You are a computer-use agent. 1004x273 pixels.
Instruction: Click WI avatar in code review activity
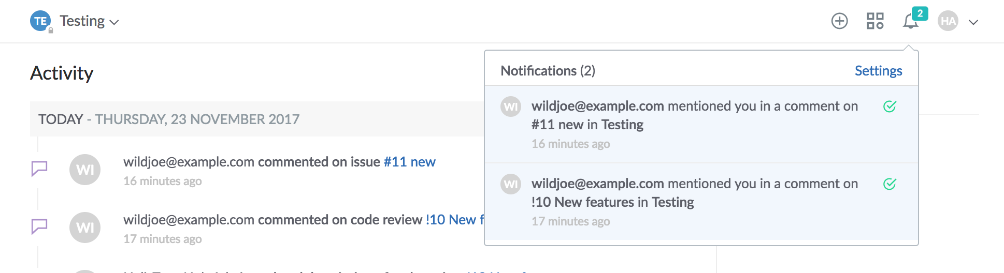click(x=85, y=228)
